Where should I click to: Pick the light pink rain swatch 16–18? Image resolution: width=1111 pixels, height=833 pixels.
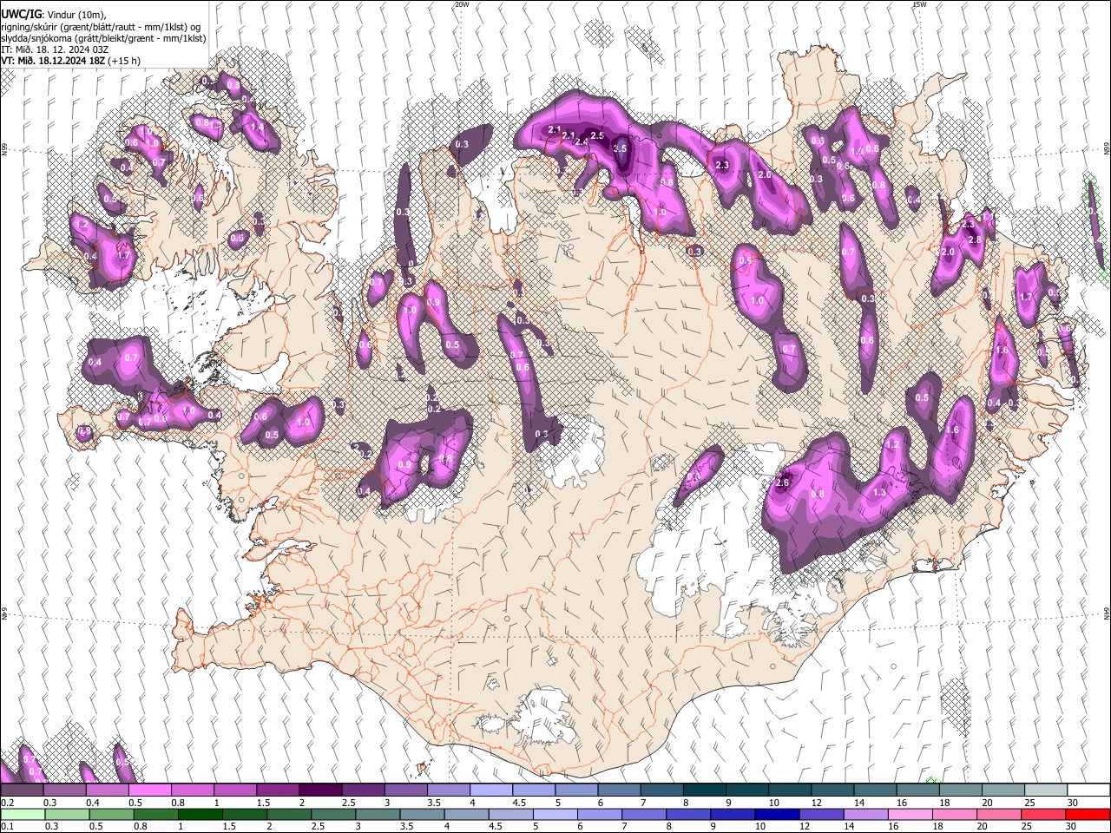pyautogui.click(x=911, y=814)
